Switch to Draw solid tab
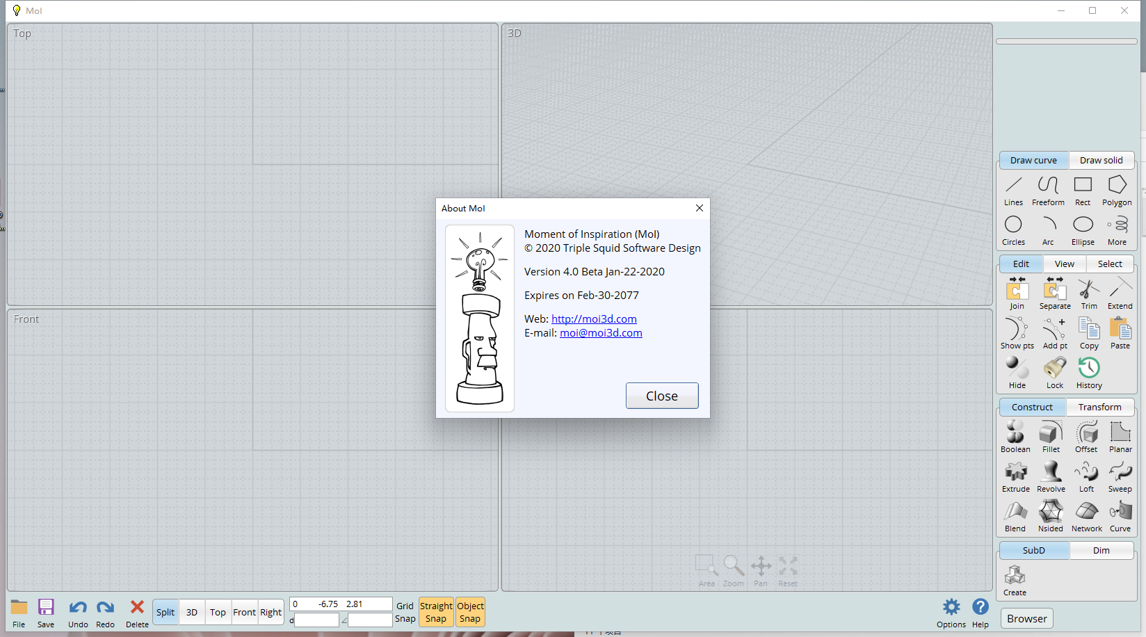1146x637 pixels. 1101,160
